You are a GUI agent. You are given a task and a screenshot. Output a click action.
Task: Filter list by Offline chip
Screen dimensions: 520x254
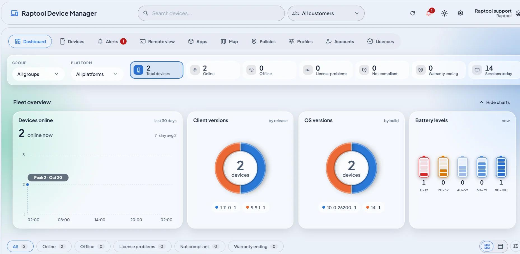pos(92,246)
